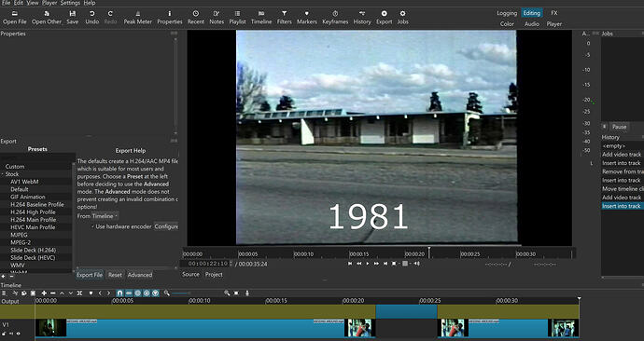
Task: Click the timeline zoom out magnifier
Action: click(166, 293)
